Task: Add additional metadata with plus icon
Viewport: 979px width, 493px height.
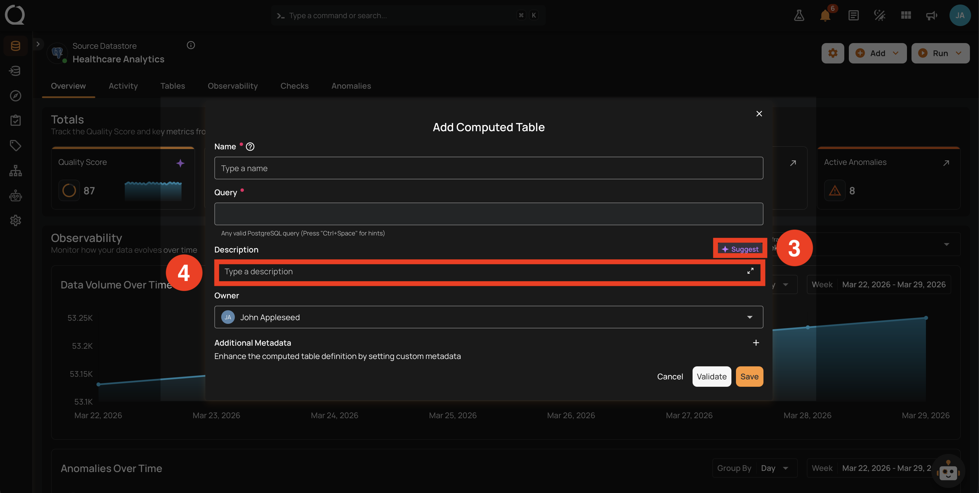Action: click(756, 343)
